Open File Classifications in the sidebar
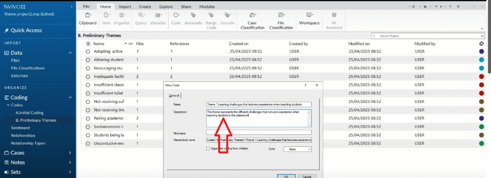The width and height of the screenshot is (491, 178). coord(28,68)
